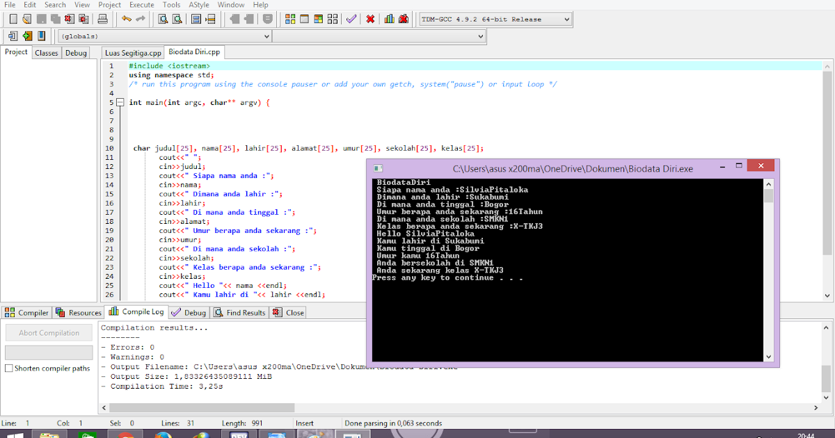This screenshot has height=438, width=835.
Task: Run the compiled program
Action: [304, 19]
